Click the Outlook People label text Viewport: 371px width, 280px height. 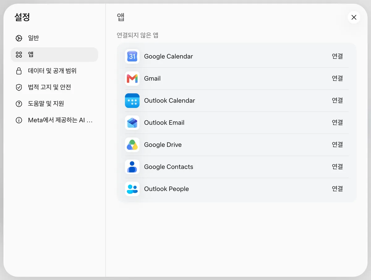[166, 189]
